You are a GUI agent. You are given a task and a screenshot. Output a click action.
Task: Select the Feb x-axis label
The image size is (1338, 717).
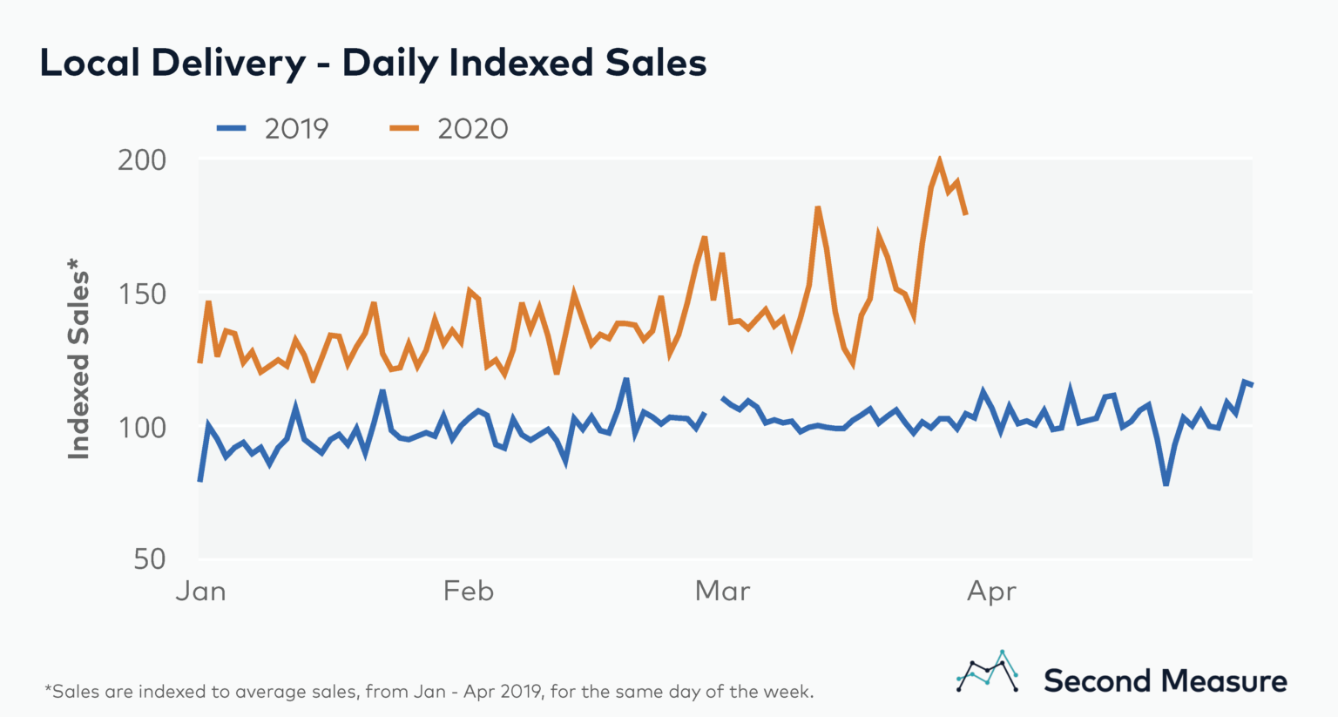[x=468, y=592]
